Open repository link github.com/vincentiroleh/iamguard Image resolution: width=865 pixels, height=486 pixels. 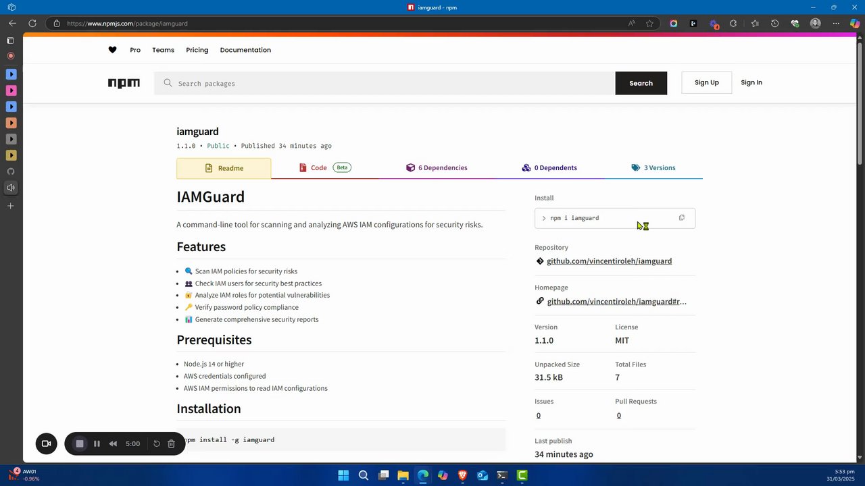(609, 261)
